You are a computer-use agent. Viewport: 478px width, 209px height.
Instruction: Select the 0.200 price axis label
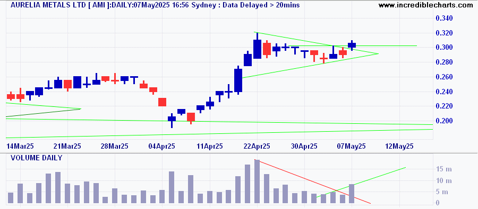444,121
